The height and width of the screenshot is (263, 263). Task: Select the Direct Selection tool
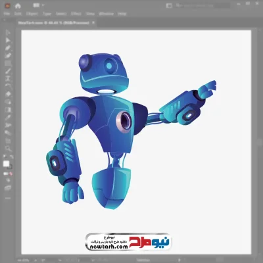(x=8, y=40)
